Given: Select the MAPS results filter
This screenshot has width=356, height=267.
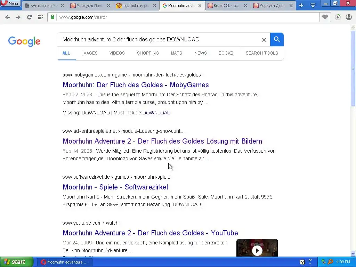Looking at the screenshot, I should click(176, 53).
